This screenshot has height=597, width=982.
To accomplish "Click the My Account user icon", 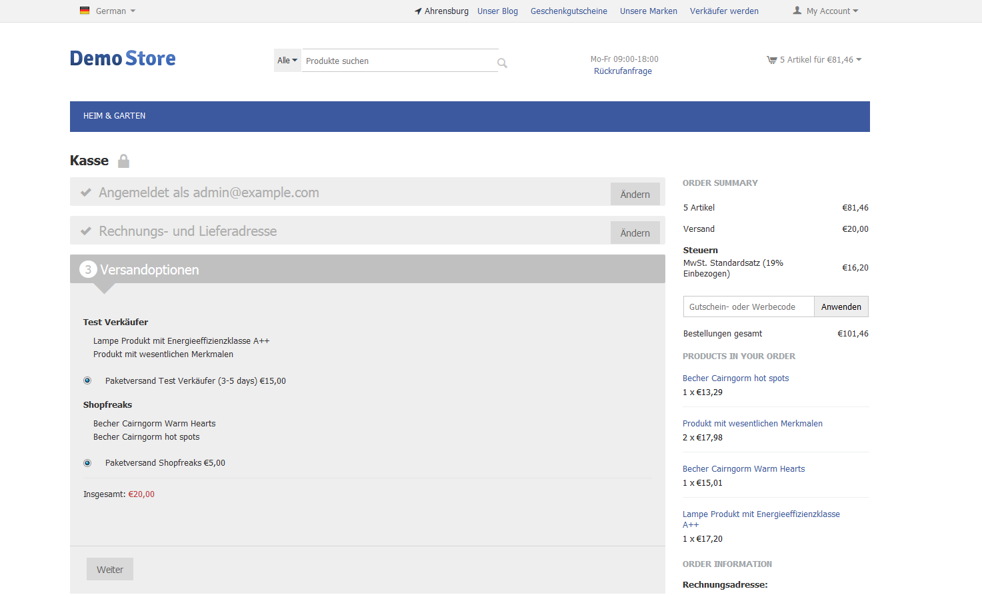I will coord(797,11).
